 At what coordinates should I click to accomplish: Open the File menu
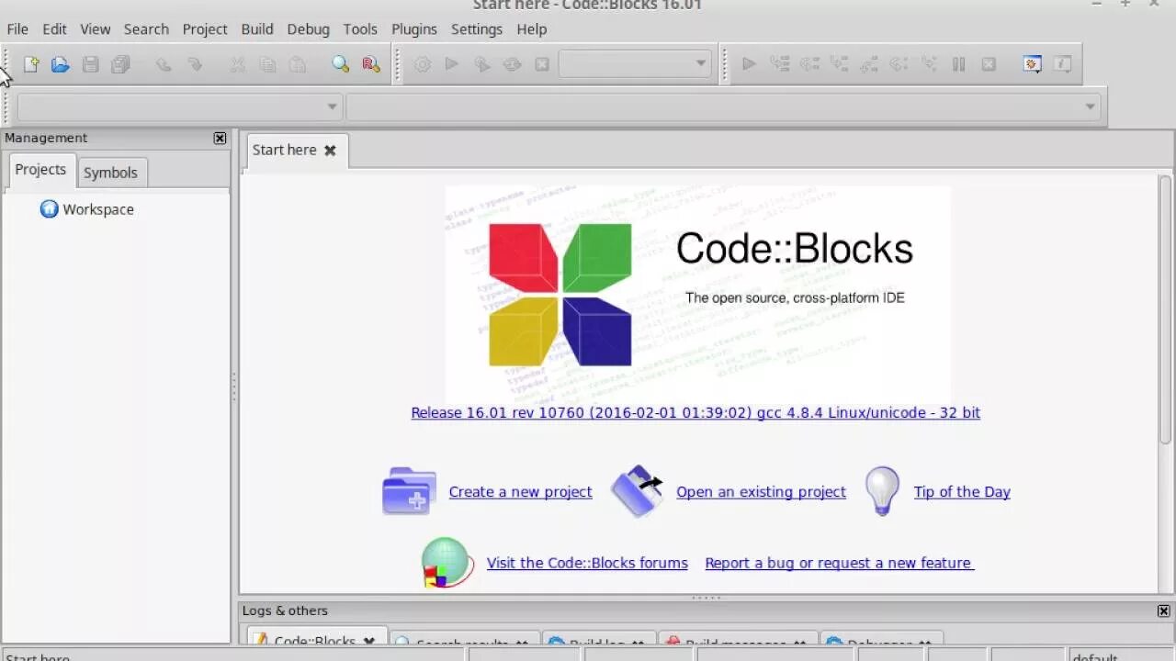17,29
